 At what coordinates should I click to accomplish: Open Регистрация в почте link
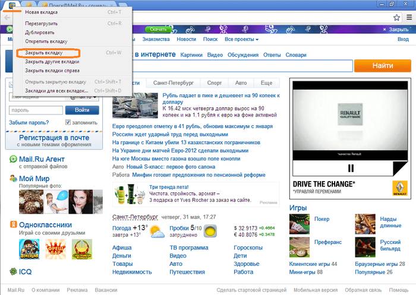click(x=54, y=138)
